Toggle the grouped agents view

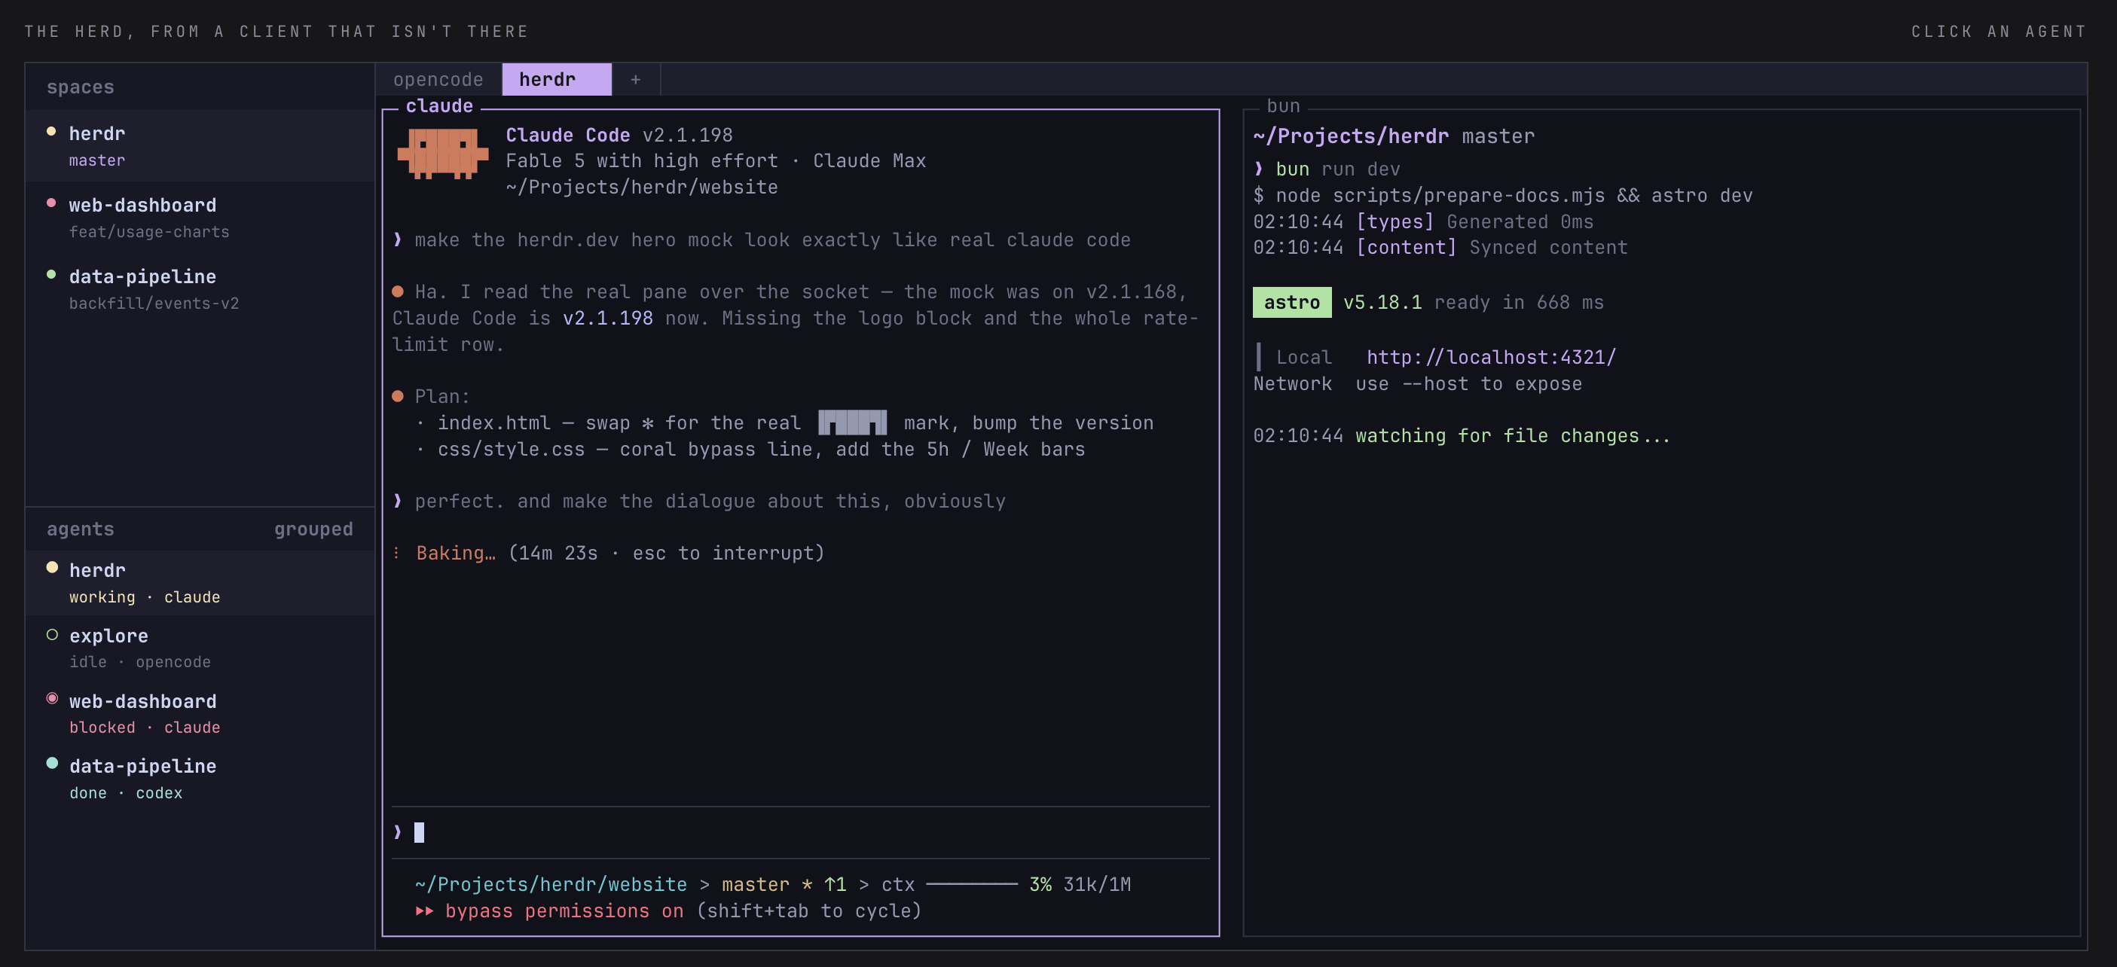(x=313, y=529)
